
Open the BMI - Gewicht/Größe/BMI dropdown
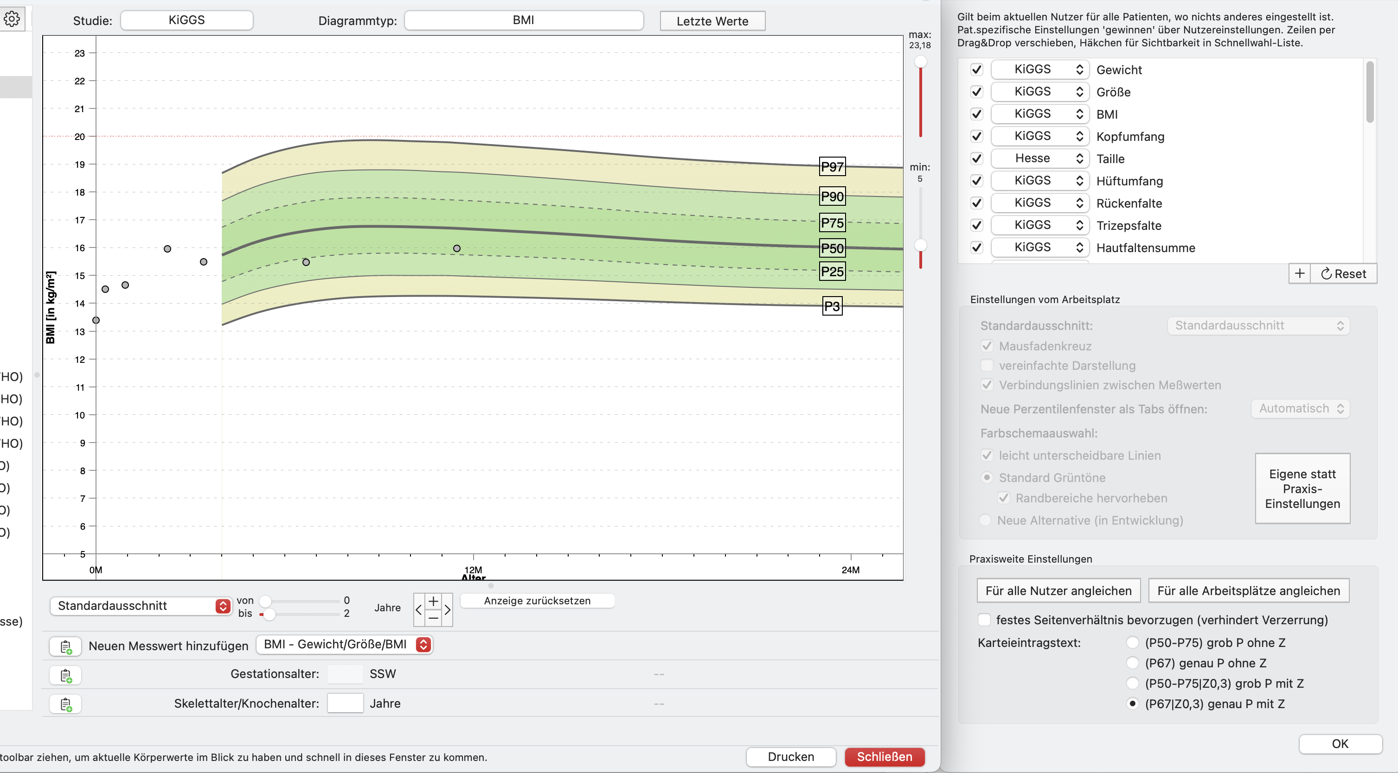tap(344, 645)
